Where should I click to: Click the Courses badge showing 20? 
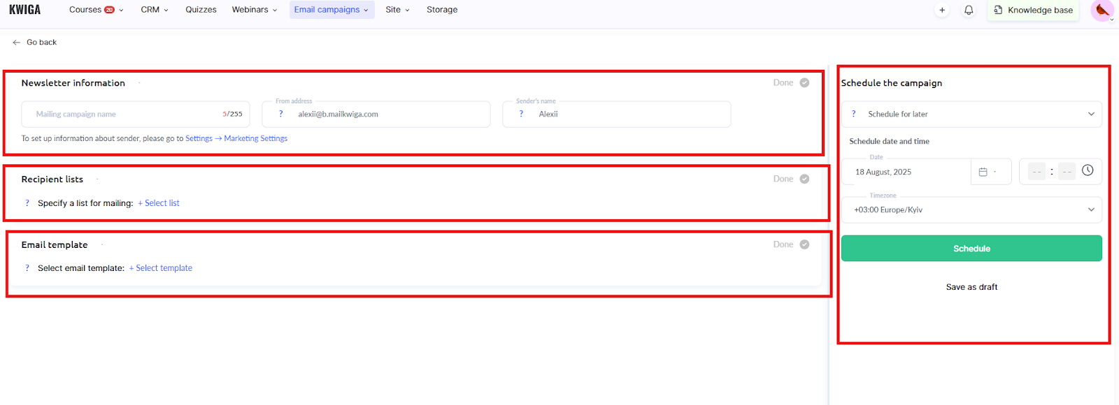click(109, 10)
